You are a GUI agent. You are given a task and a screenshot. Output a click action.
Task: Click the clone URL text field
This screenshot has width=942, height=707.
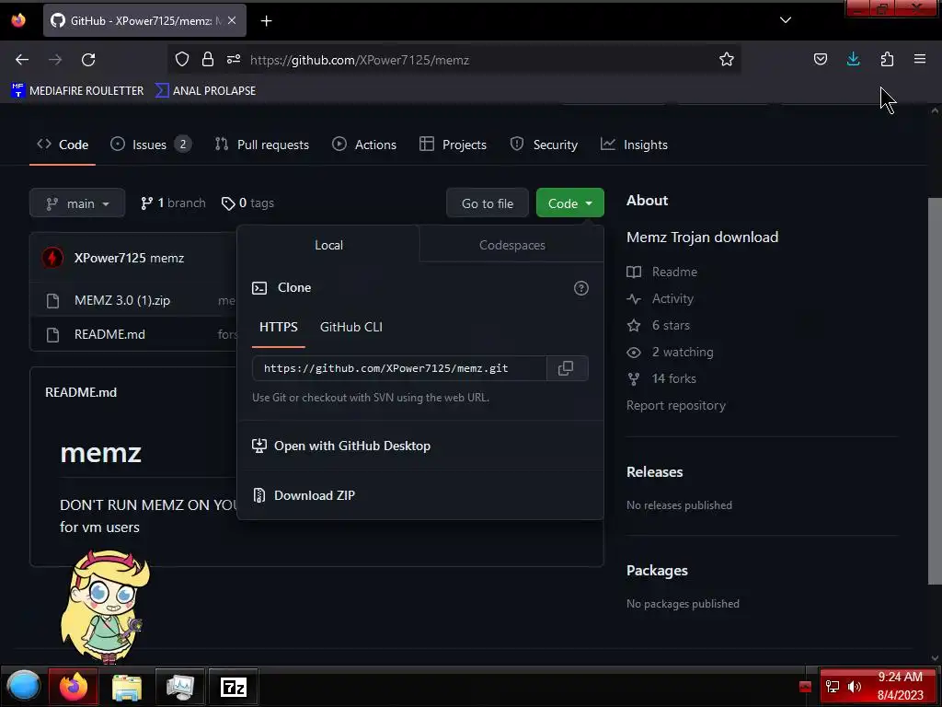(399, 368)
